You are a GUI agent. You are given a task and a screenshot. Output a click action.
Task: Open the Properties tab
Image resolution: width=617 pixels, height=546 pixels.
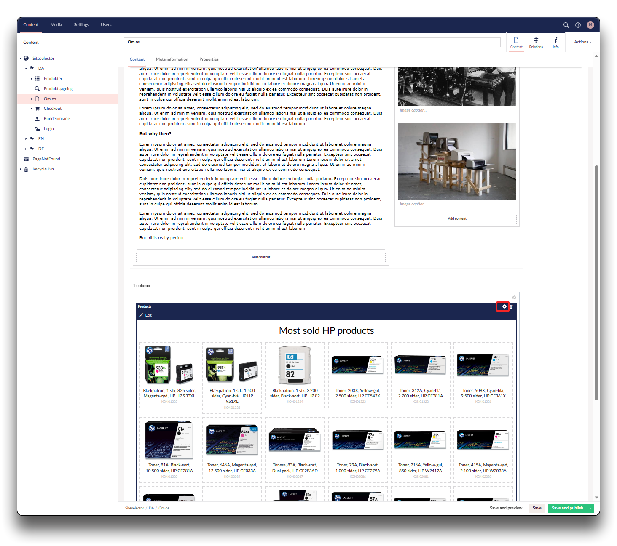pyautogui.click(x=209, y=59)
